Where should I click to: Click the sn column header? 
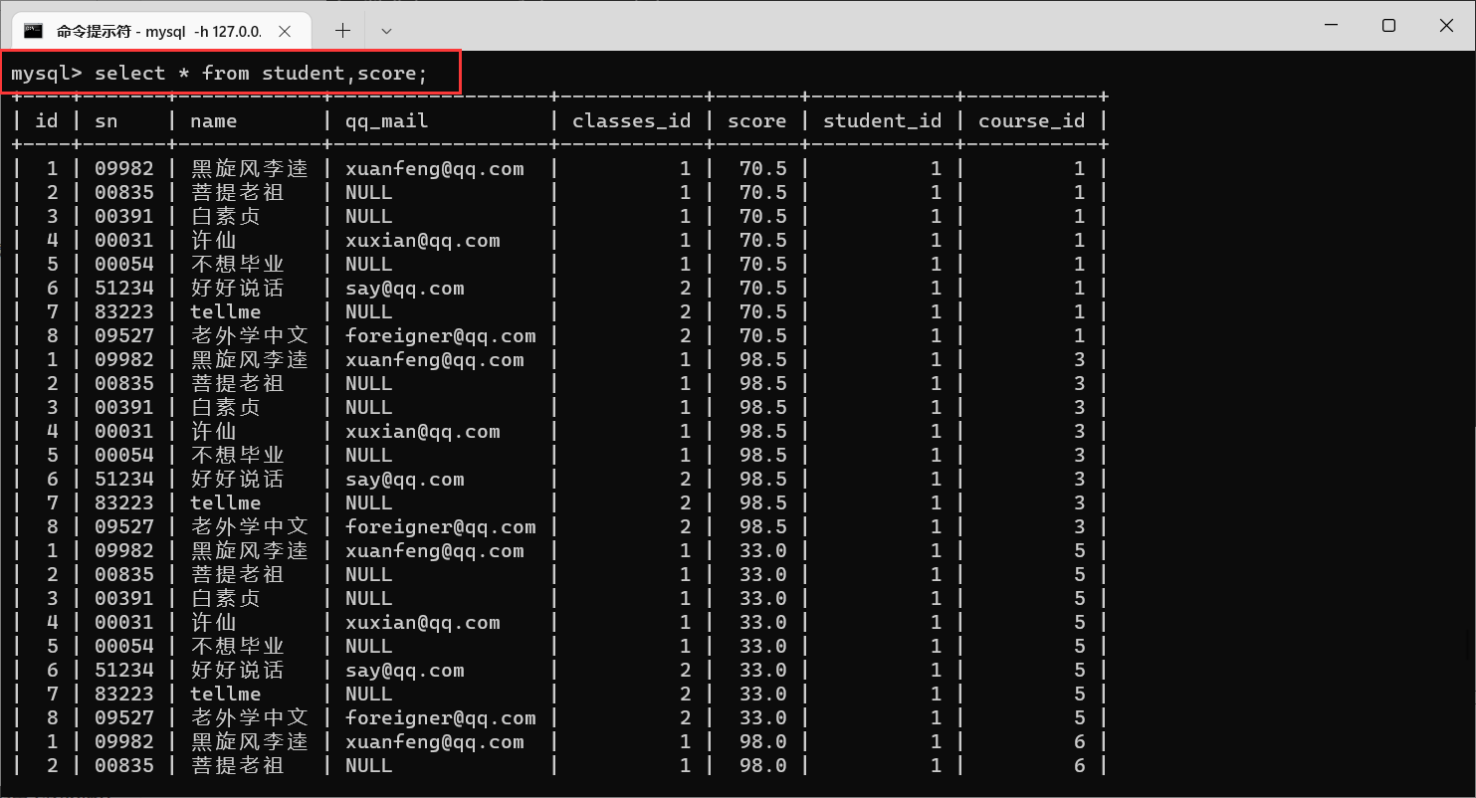pos(106,120)
